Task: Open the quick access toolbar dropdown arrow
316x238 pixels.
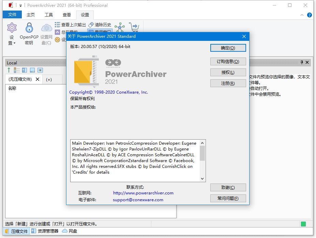Action: point(20,6)
